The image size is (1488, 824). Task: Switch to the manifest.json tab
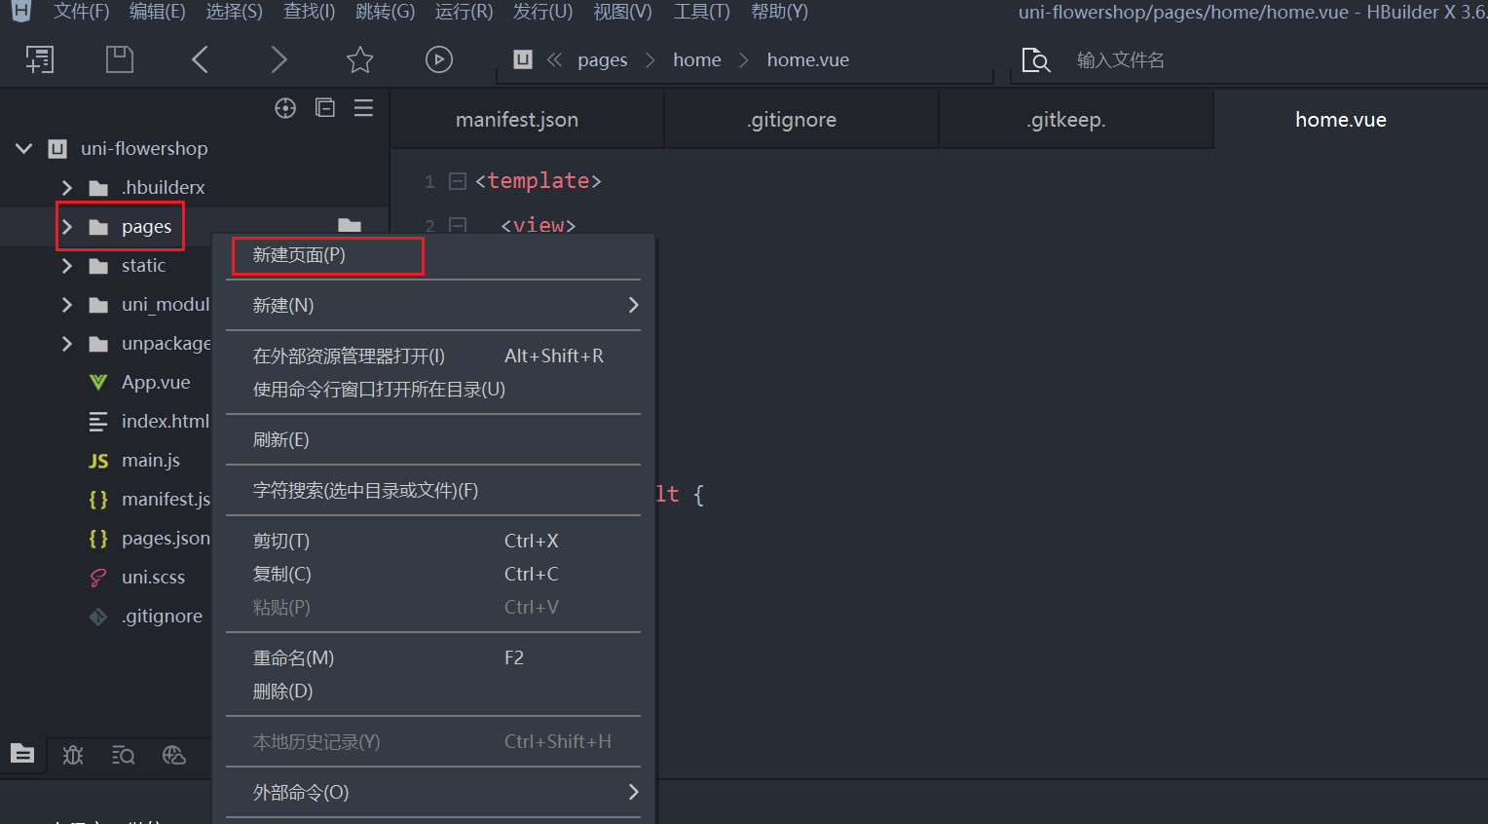[x=527, y=120]
